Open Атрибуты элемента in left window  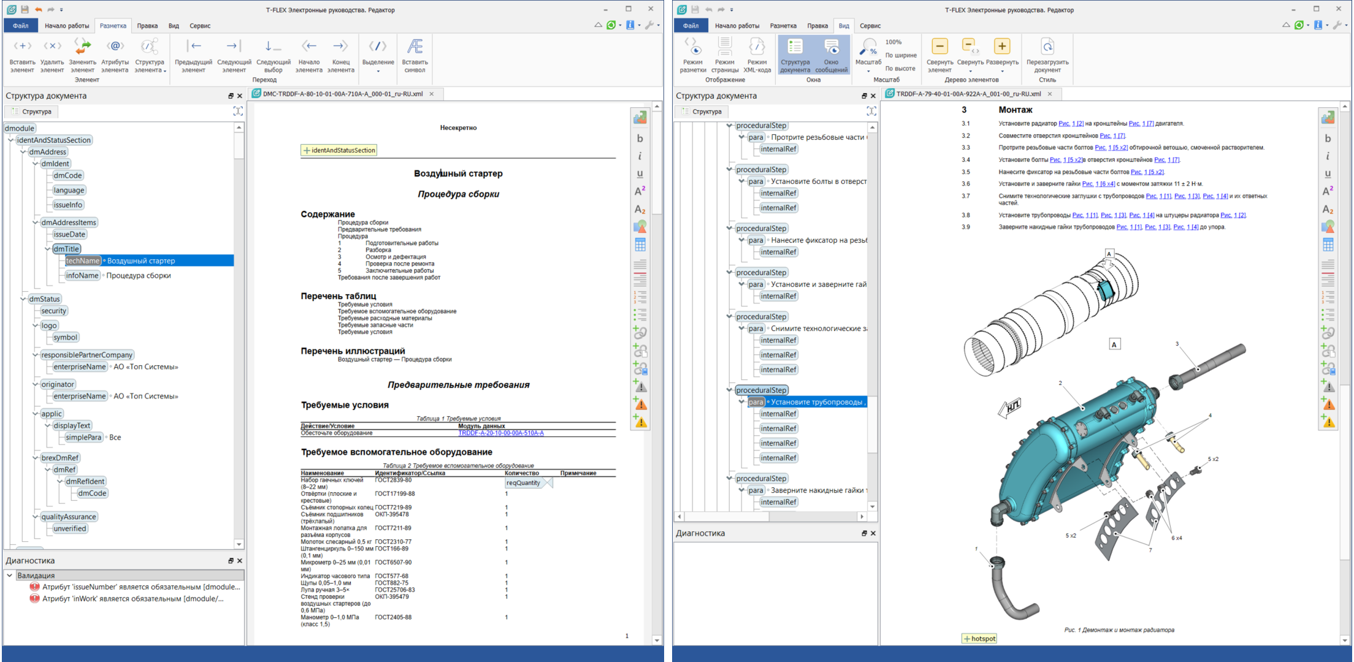click(x=115, y=55)
